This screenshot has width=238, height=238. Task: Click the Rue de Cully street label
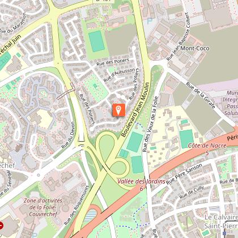pyautogui.click(x=192, y=192)
